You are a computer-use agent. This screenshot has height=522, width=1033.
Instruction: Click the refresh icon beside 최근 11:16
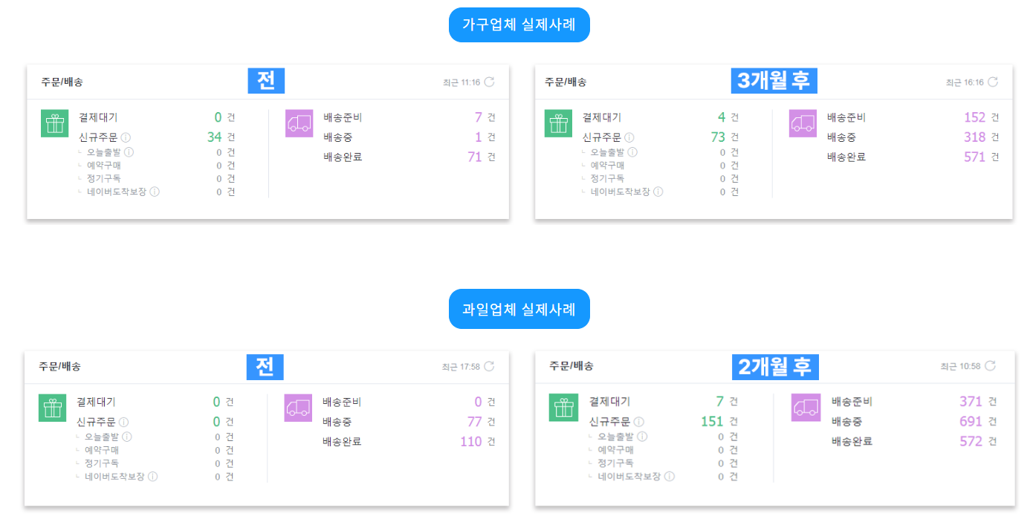(x=489, y=82)
